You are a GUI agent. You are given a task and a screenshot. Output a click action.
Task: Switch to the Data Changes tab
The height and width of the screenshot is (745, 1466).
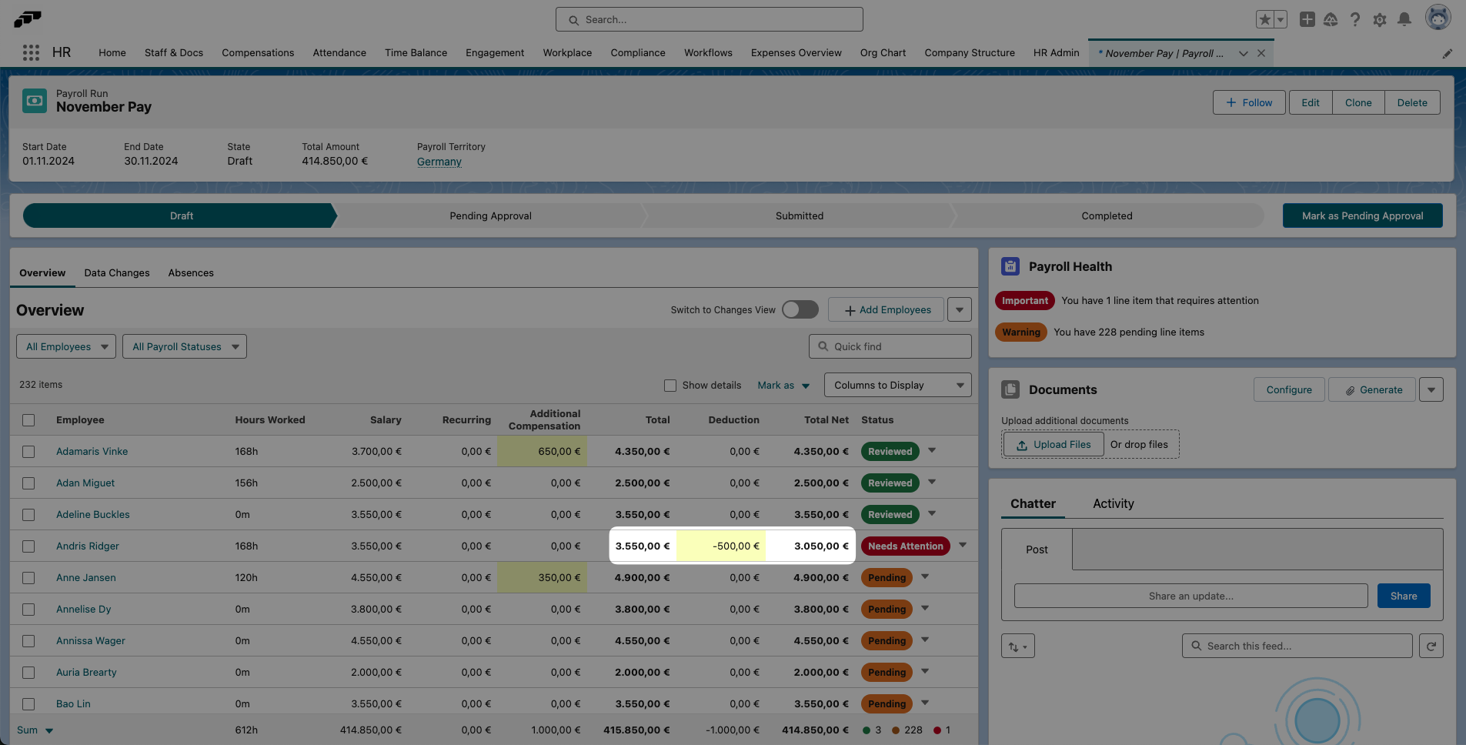click(x=116, y=272)
